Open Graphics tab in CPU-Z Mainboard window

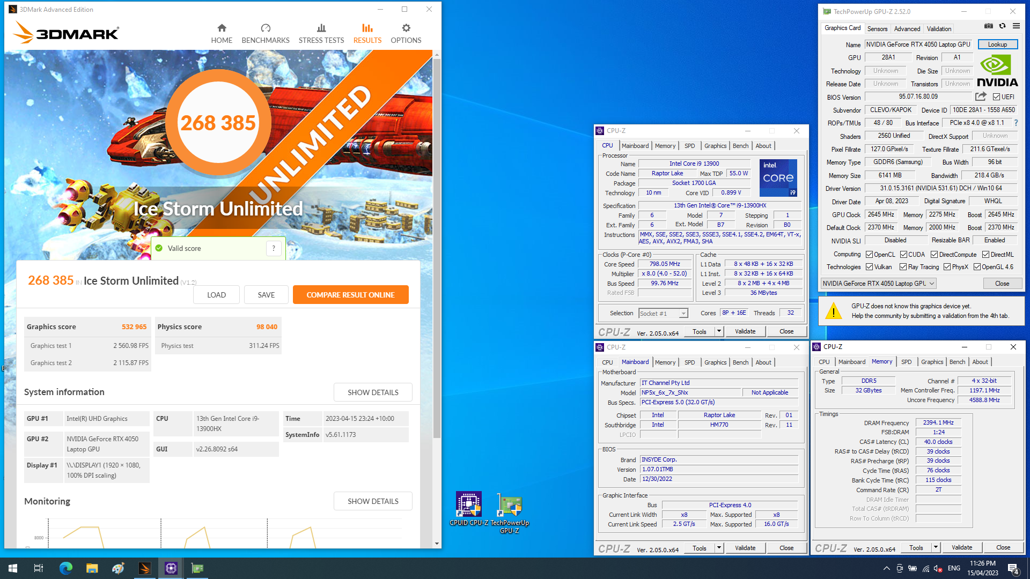pyautogui.click(x=715, y=362)
